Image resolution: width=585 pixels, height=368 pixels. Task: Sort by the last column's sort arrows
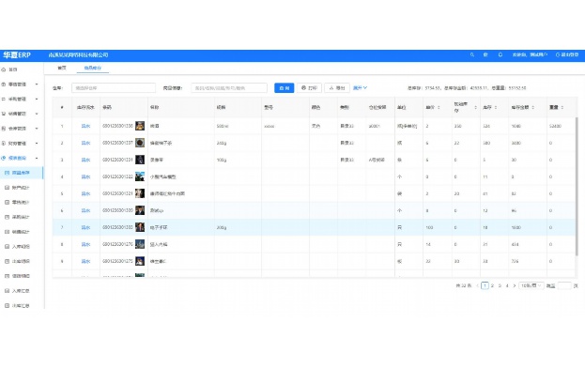(x=562, y=107)
